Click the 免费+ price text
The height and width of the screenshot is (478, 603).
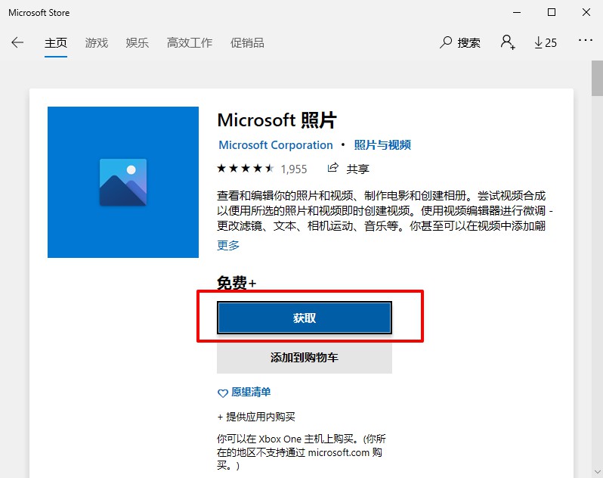point(236,284)
